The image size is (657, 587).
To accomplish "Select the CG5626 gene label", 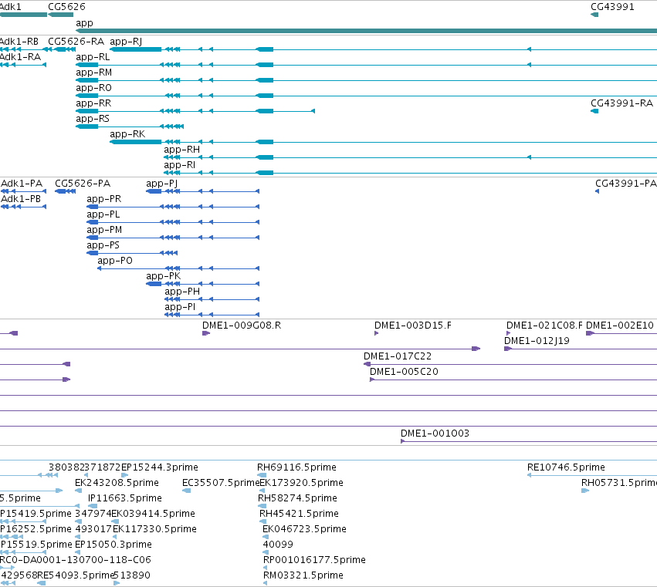I will coord(66,7).
